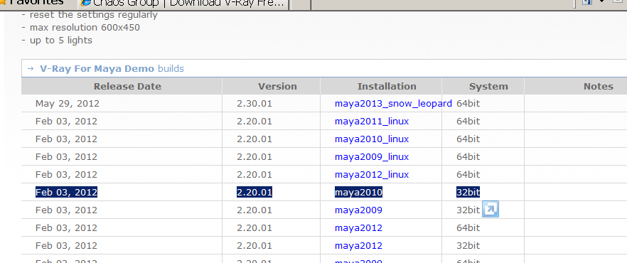Viewport: 627px width, 263px height.
Task: Click the System column header
Action: tap(488, 86)
